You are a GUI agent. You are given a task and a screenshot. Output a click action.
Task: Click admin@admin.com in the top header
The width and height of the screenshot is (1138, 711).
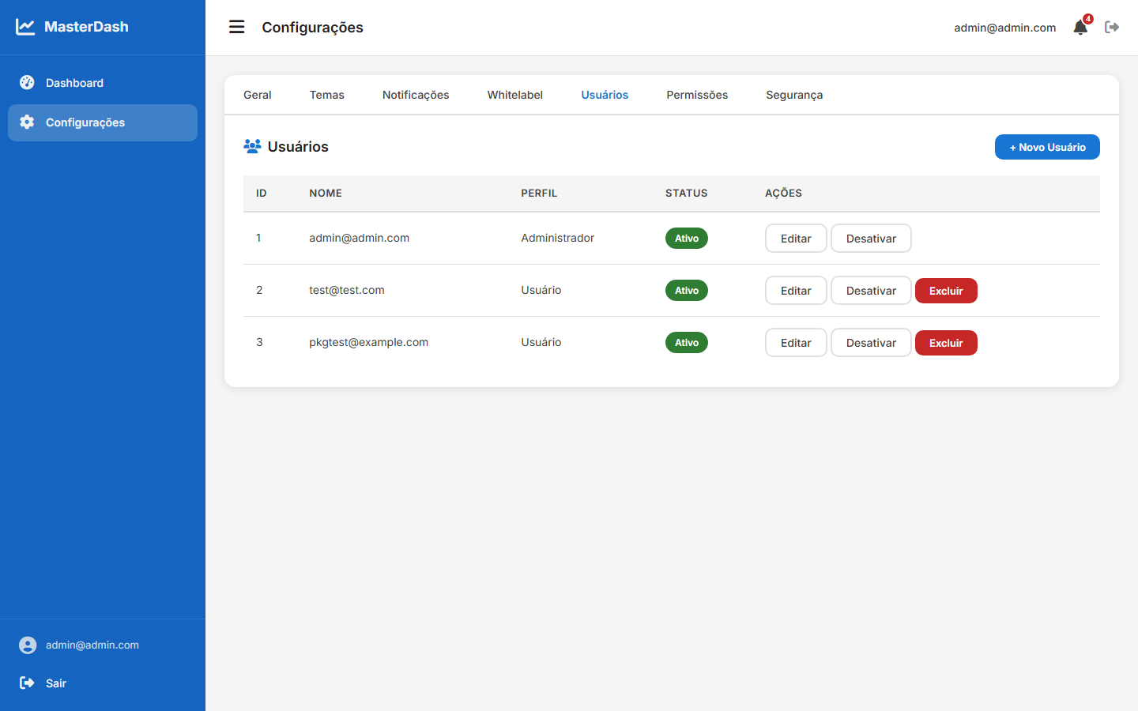(1004, 28)
